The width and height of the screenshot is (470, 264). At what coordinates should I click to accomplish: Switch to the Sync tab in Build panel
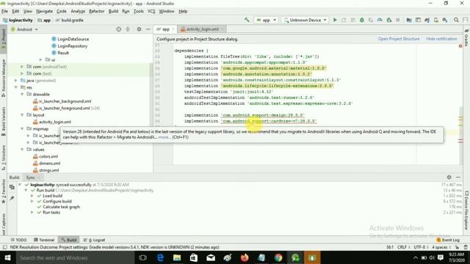tap(30, 177)
